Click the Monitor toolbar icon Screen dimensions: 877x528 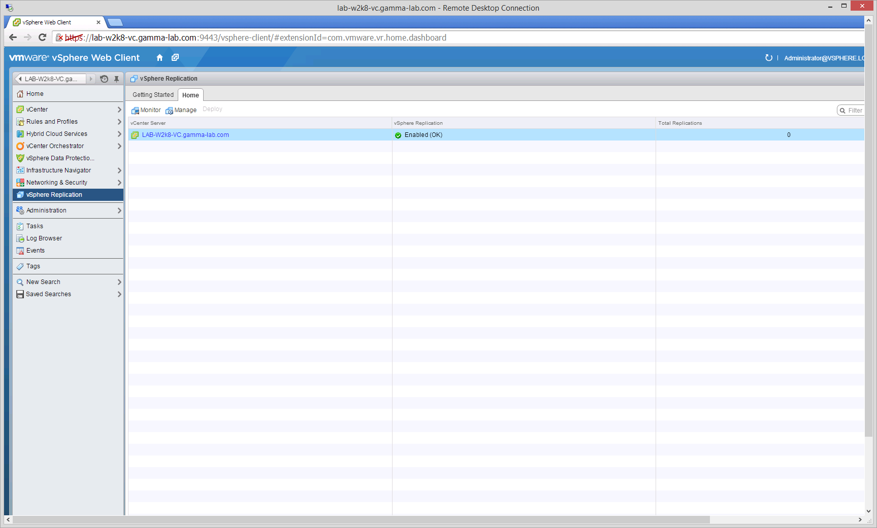click(x=135, y=111)
